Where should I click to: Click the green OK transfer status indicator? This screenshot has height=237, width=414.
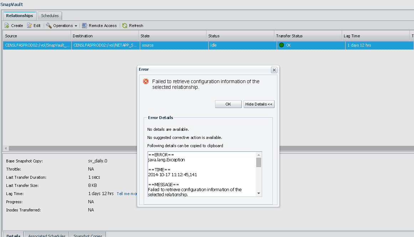[281, 45]
